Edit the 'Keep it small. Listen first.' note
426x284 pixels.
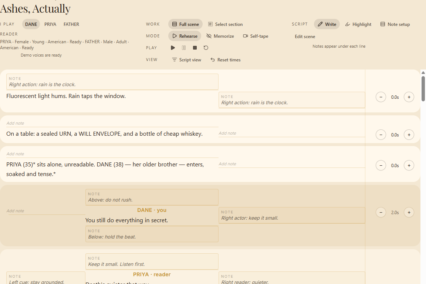152,261
